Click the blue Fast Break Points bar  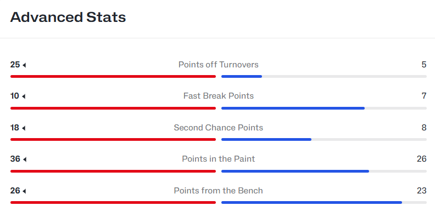point(293,108)
